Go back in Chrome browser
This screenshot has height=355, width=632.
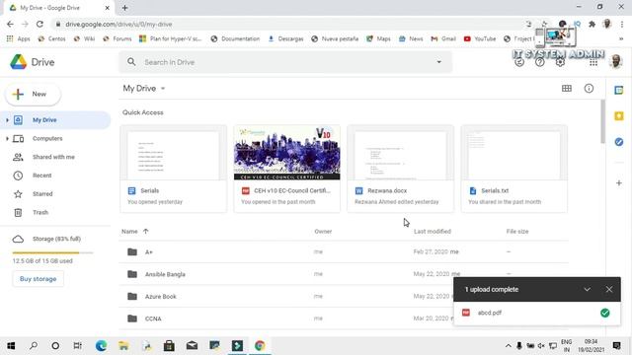click(x=10, y=24)
